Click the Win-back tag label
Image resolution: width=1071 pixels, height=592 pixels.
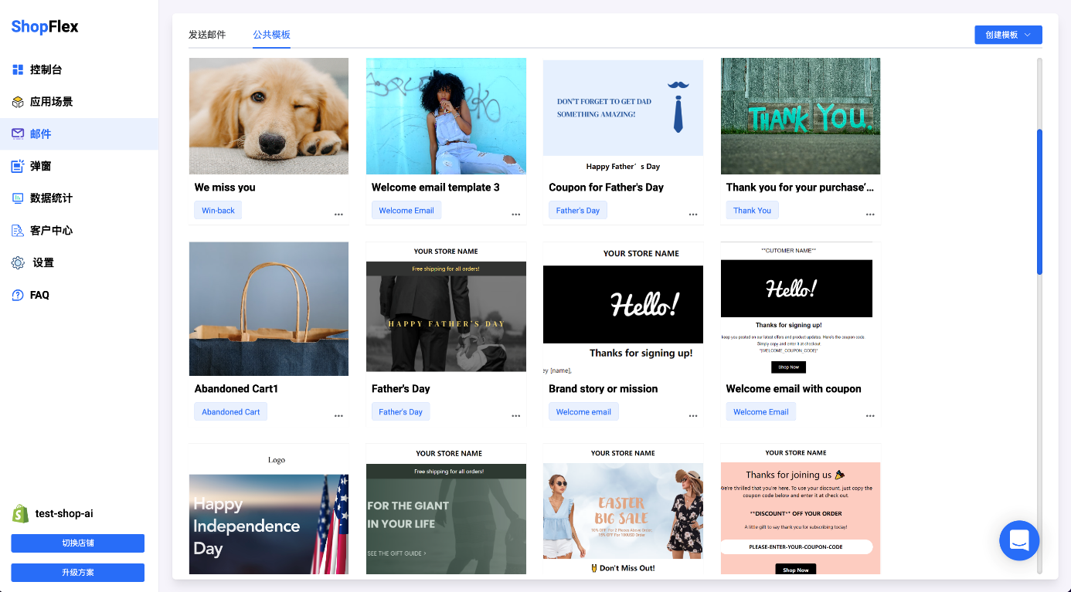pyautogui.click(x=218, y=211)
